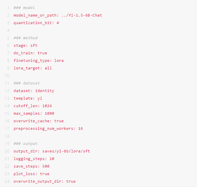The height and width of the screenshot is (187, 197).
Task: Click cutoff_len value 1024
Action: tap(47, 106)
